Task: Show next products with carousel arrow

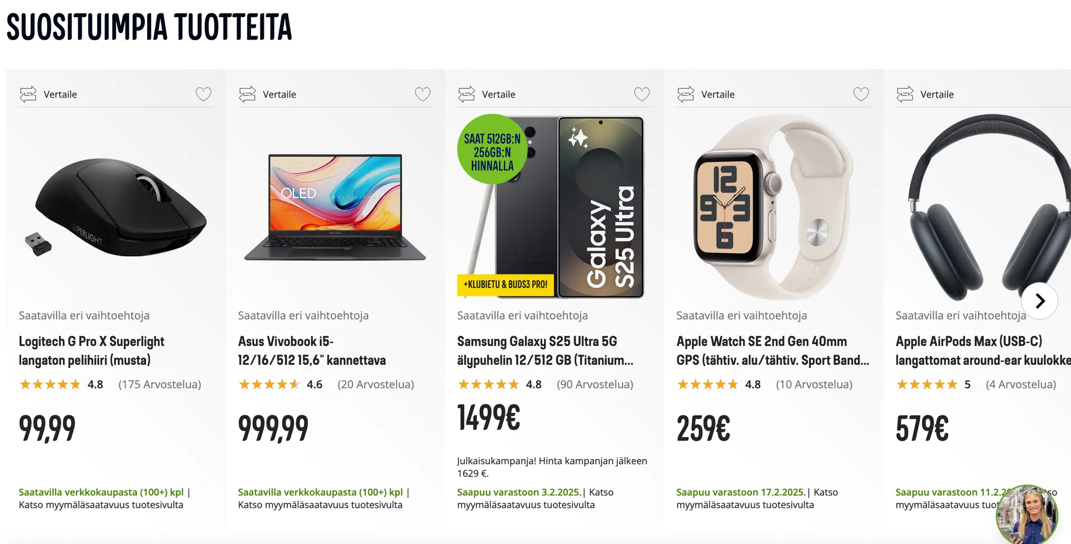Action: pos(1039,301)
